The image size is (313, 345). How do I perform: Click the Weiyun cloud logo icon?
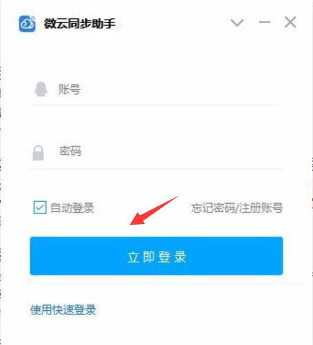pos(28,24)
